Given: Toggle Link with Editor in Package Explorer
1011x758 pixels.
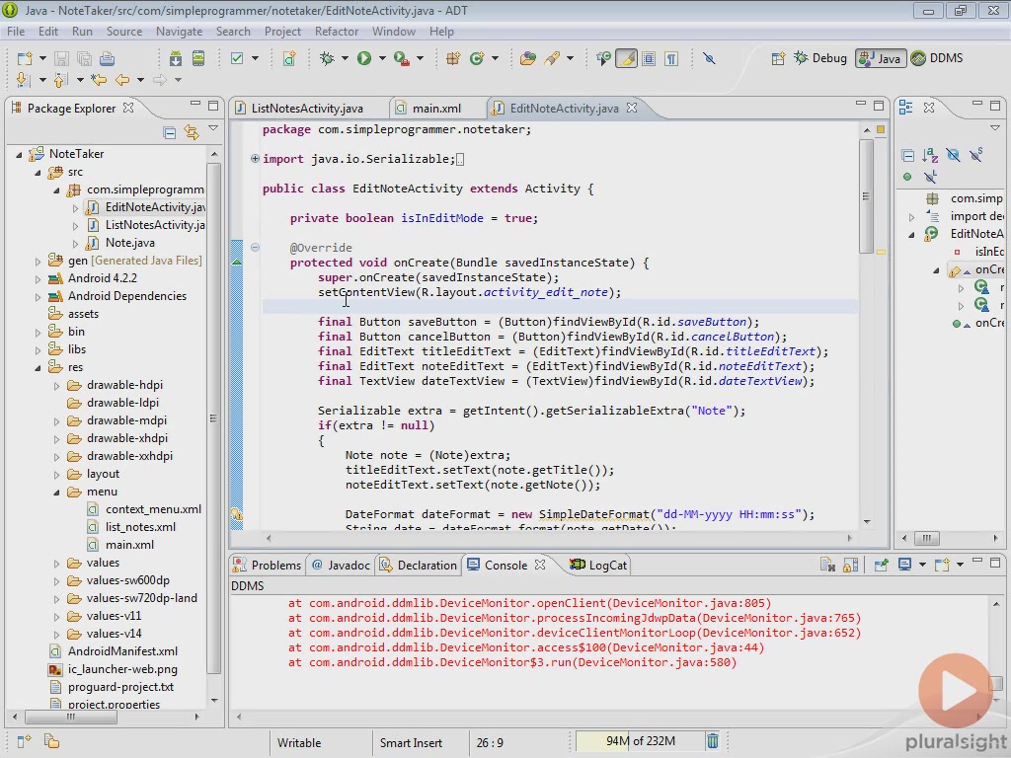Looking at the screenshot, I should coord(191,132).
